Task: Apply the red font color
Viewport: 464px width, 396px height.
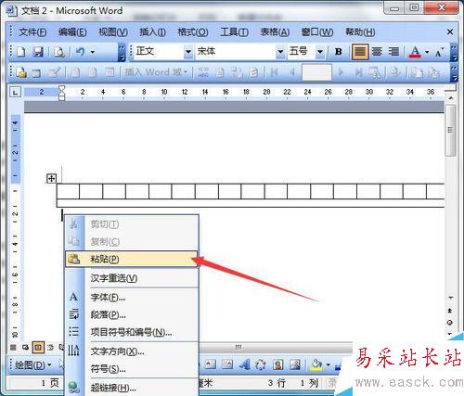Action: (x=415, y=52)
